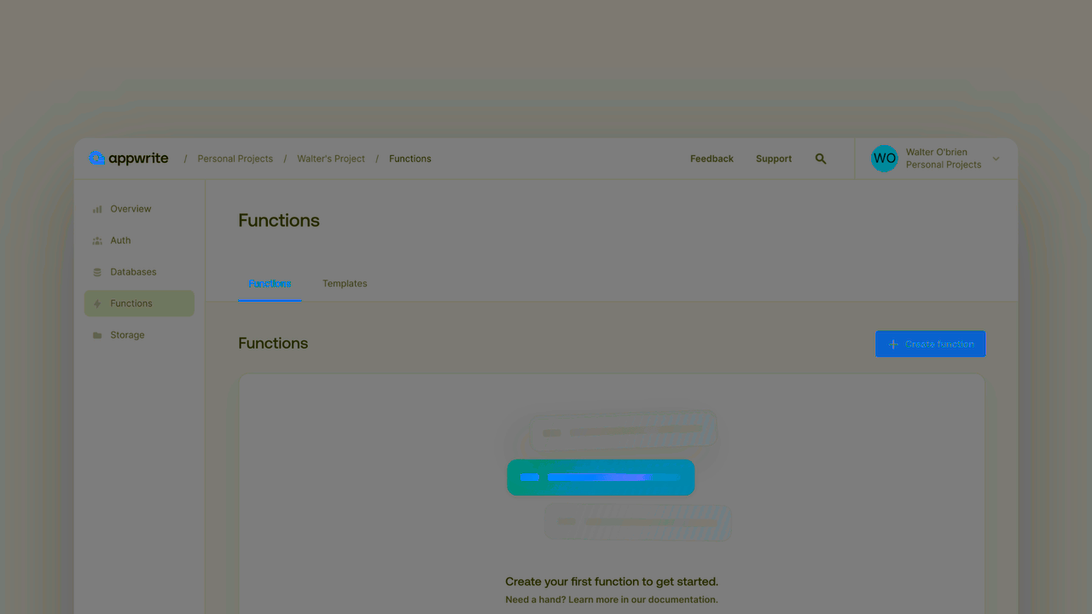Select the Overview sidebar icon

pyautogui.click(x=97, y=208)
